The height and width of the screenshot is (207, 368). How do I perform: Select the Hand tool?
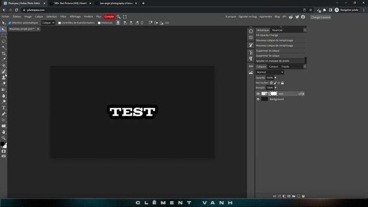[3, 132]
